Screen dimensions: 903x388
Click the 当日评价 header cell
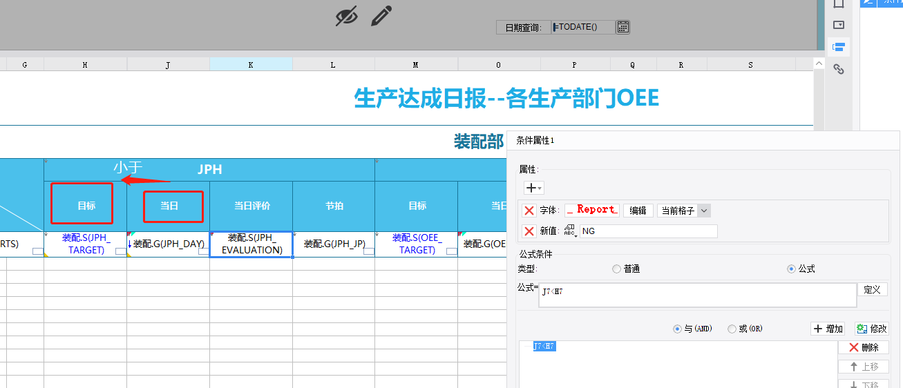pos(251,206)
